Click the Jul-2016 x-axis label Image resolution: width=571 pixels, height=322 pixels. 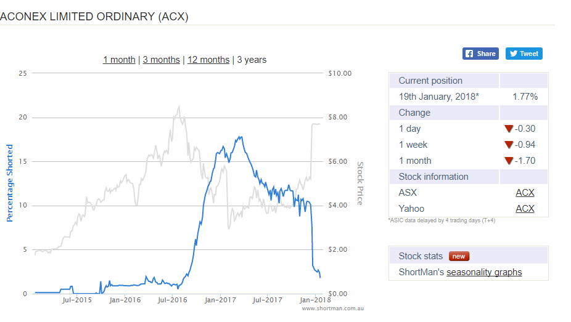tap(172, 300)
